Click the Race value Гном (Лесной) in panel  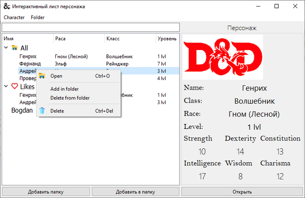point(254,114)
